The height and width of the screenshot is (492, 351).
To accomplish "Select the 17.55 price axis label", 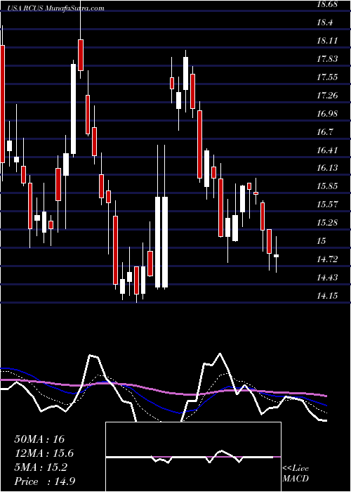I will (x=327, y=77).
